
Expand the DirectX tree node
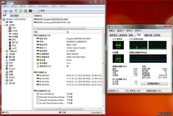4,69
